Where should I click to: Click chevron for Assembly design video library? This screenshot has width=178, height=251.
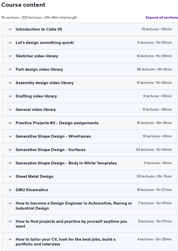[10, 83]
